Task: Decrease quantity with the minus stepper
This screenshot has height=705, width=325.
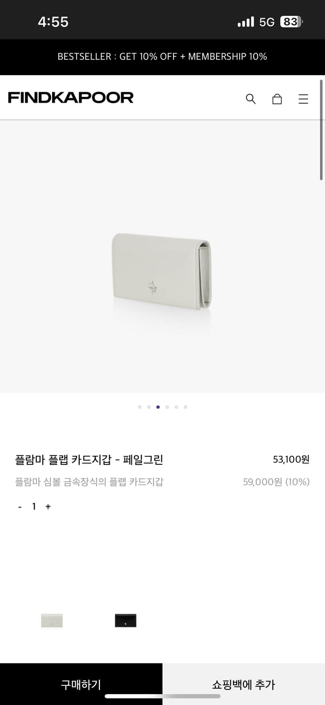Action: pos(20,507)
